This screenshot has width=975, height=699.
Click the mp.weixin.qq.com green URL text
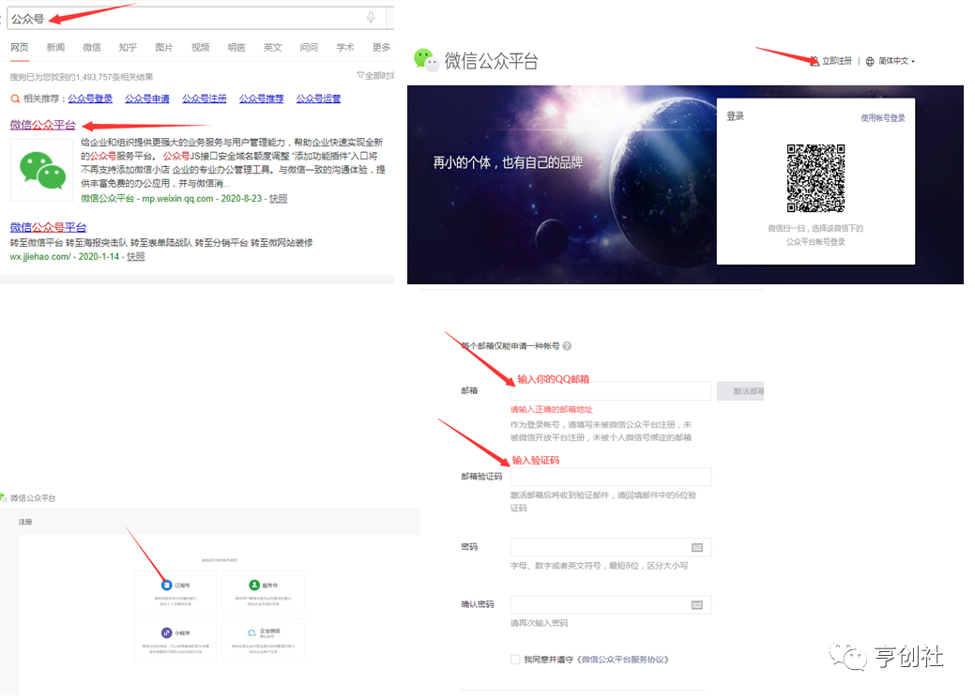[x=178, y=198]
